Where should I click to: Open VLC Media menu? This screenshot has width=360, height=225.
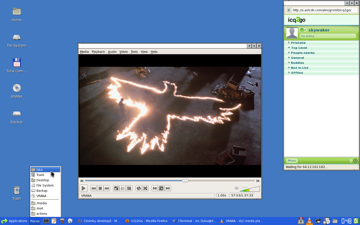tap(84, 52)
